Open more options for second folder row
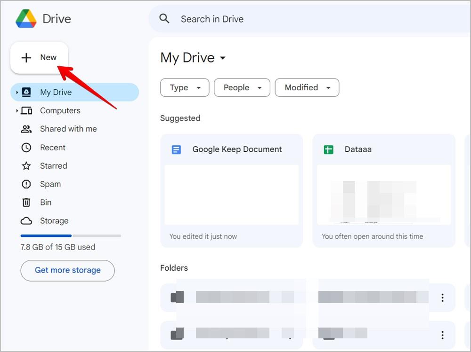471x352 pixels. (x=442, y=335)
